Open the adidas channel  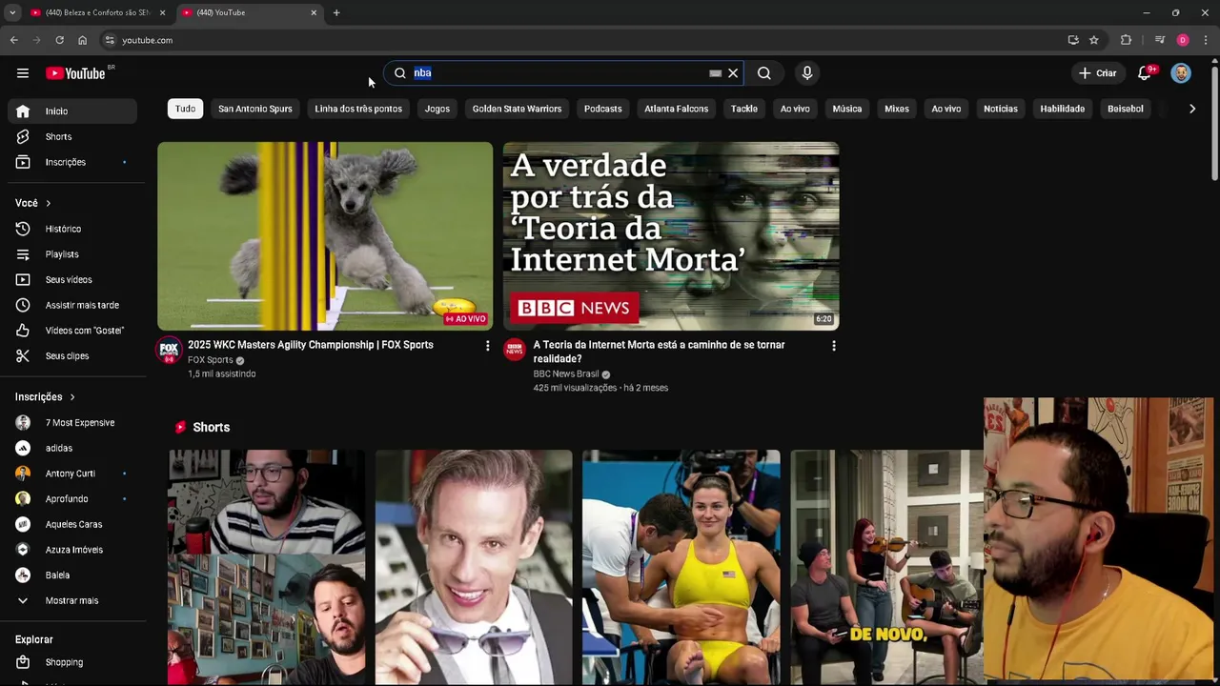(72, 448)
